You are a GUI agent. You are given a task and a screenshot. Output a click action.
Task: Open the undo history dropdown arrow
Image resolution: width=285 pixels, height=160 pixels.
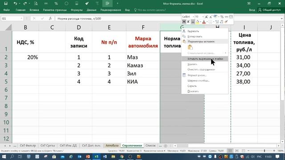click(20, 4)
